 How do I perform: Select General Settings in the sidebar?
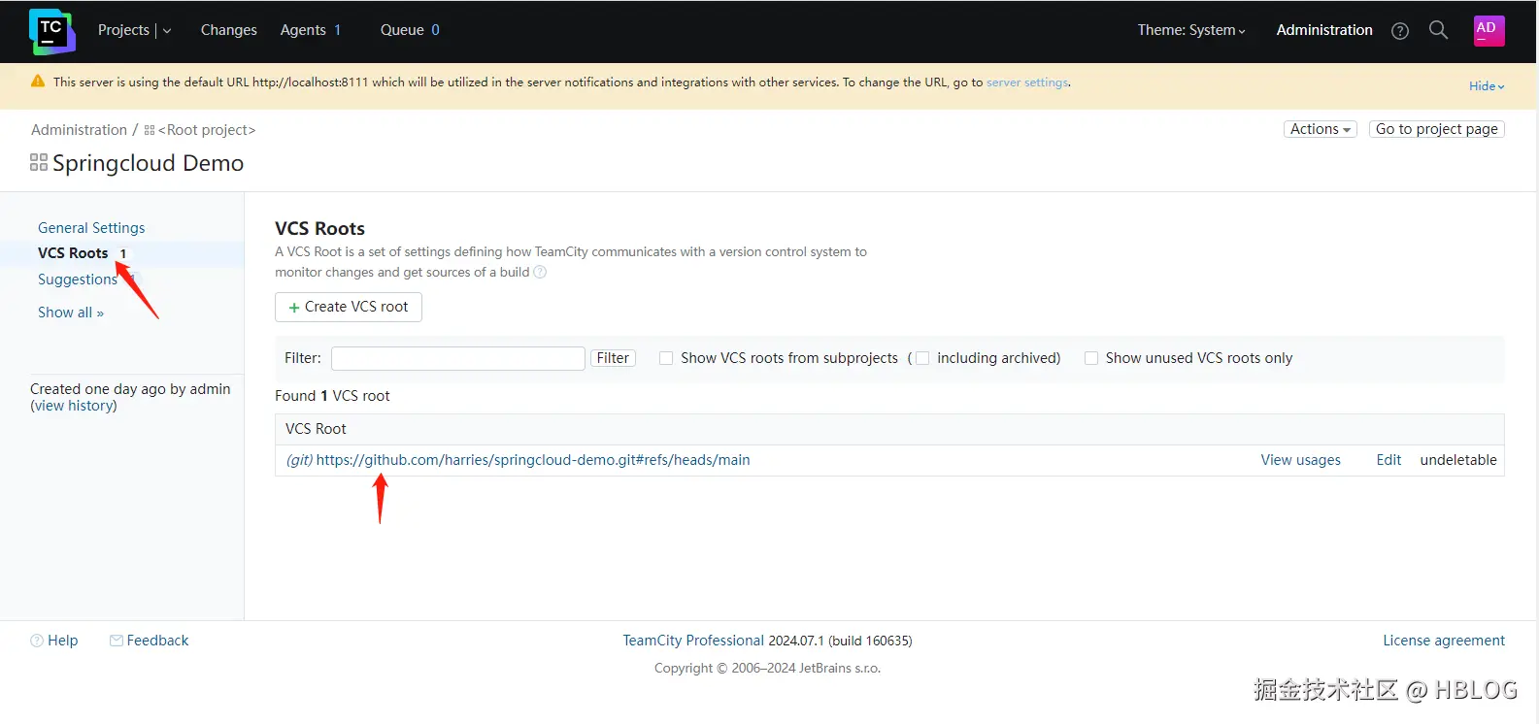pos(91,228)
